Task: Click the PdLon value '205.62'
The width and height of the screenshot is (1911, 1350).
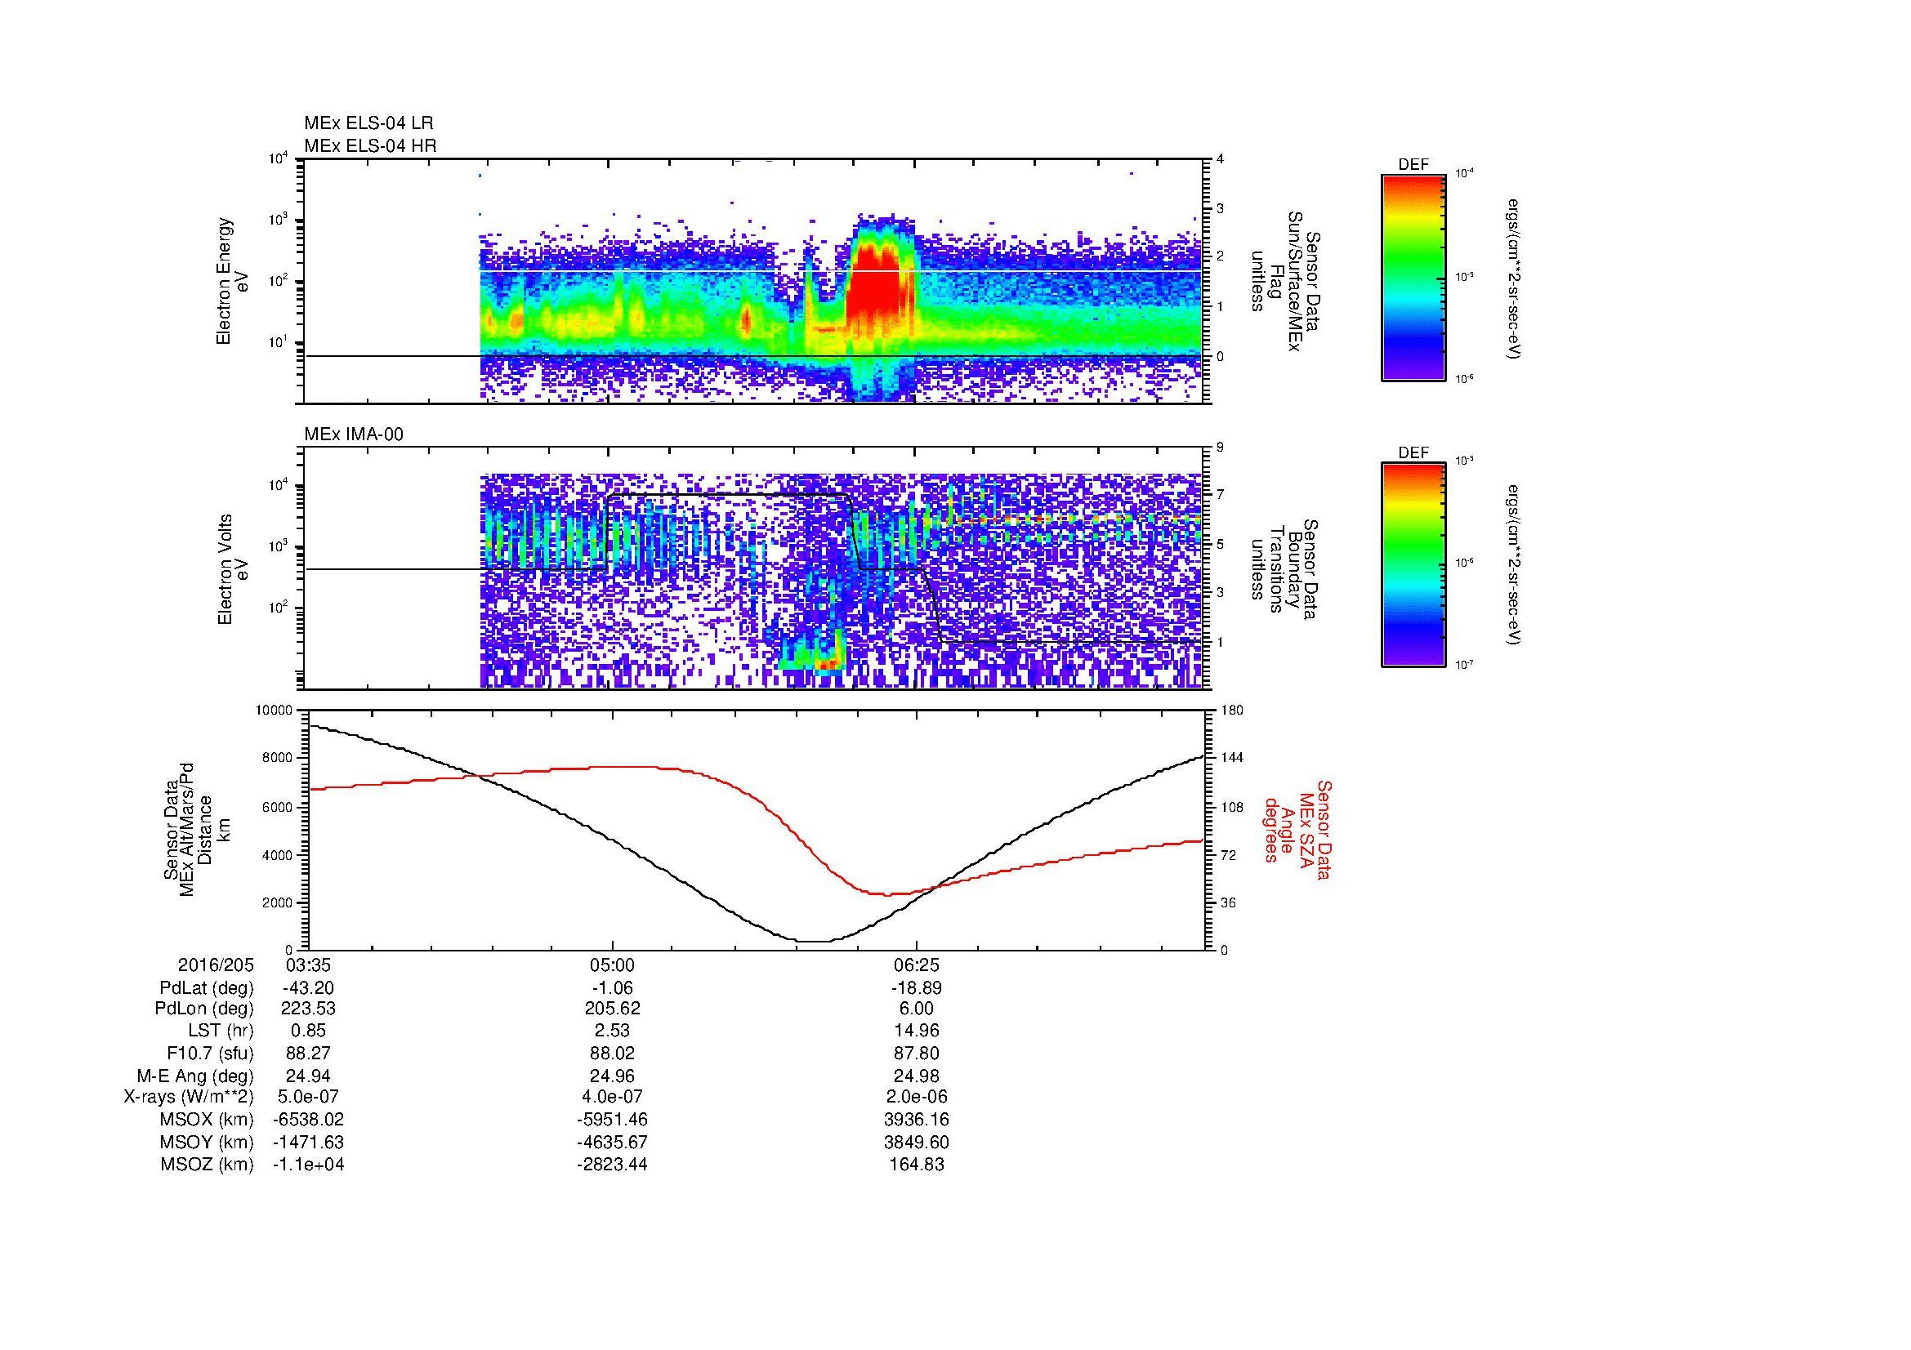Action: pos(613,1009)
